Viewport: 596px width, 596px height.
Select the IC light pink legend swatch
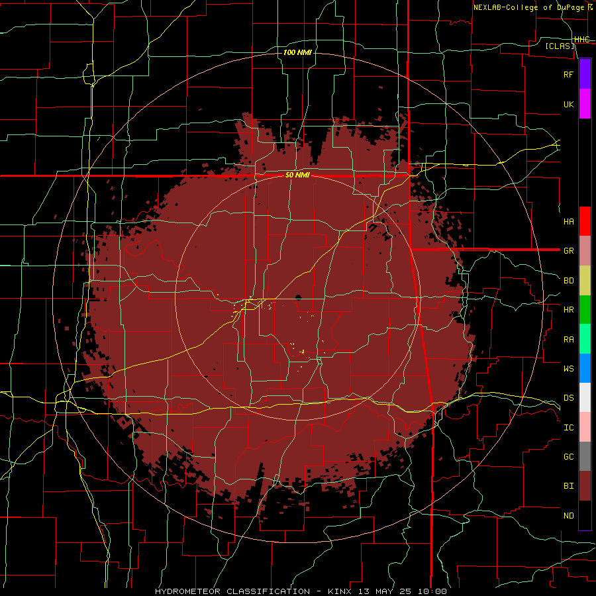tap(585, 427)
